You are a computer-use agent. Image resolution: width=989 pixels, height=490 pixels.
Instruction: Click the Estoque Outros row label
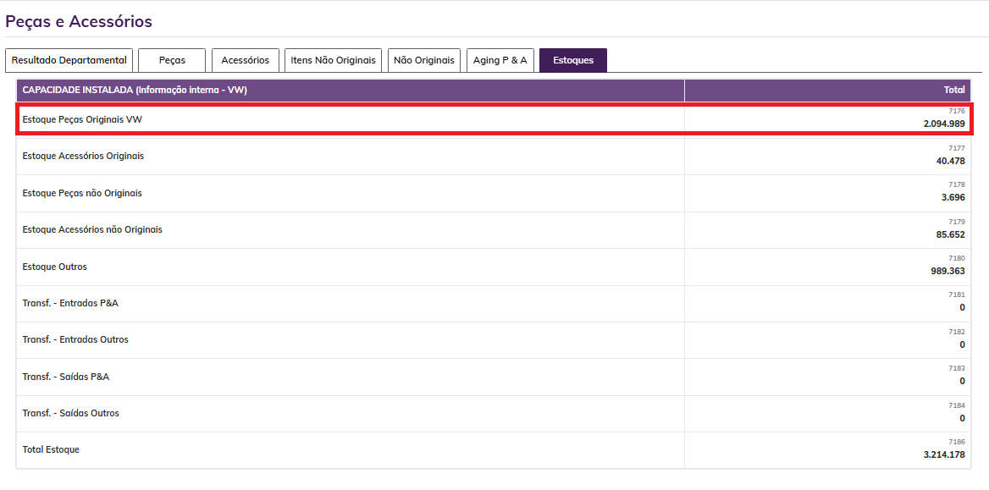[55, 267]
